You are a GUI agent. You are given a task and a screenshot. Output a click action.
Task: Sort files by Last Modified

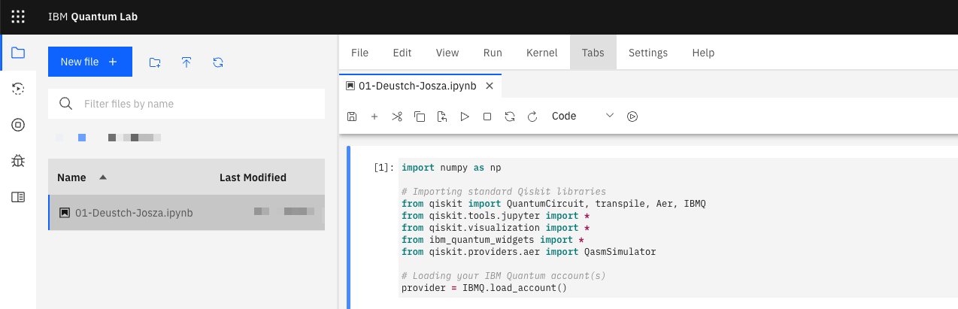[253, 177]
